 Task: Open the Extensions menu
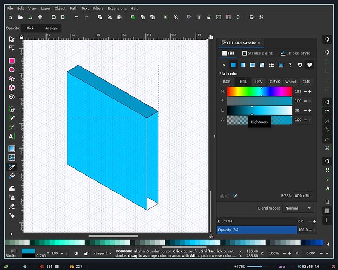click(x=117, y=9)
